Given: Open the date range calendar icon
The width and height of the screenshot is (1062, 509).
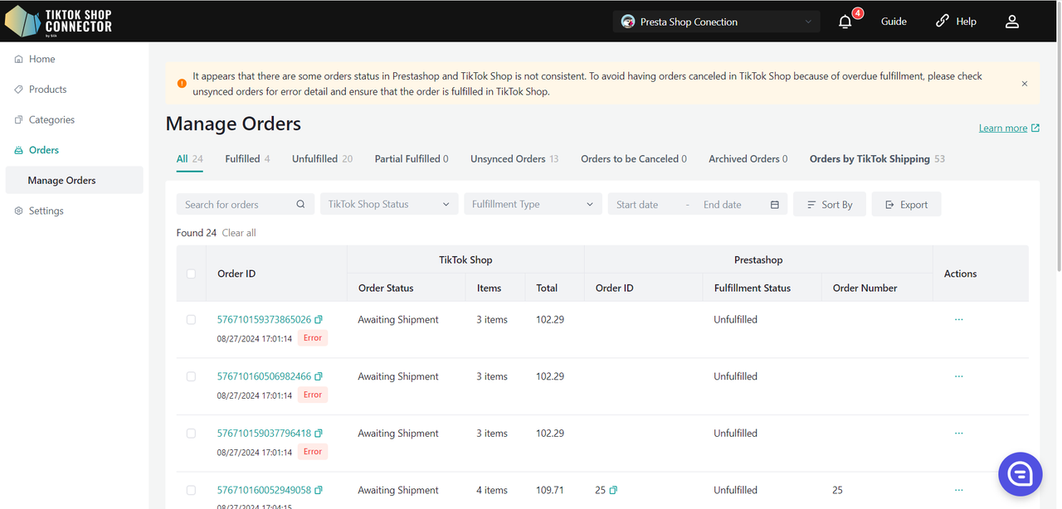Looking at the screenshot, I should point(775,205).
